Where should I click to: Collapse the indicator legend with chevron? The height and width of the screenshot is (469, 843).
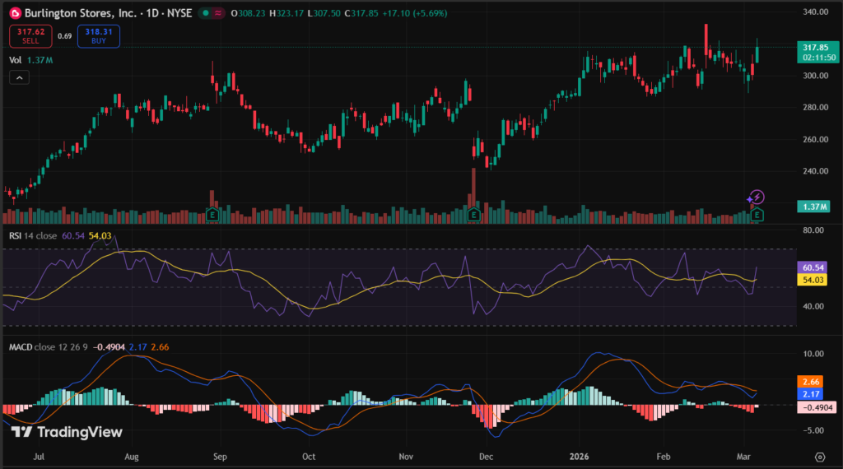[x=20, y=77]
